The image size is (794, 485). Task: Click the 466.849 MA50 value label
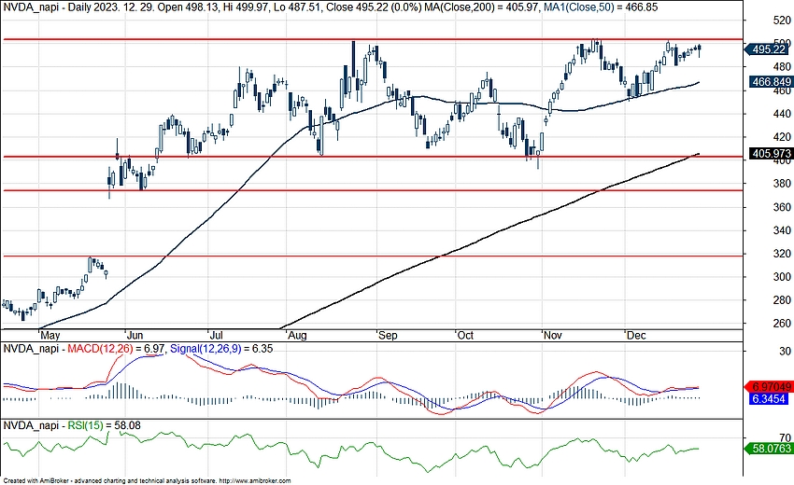point(772,81)
